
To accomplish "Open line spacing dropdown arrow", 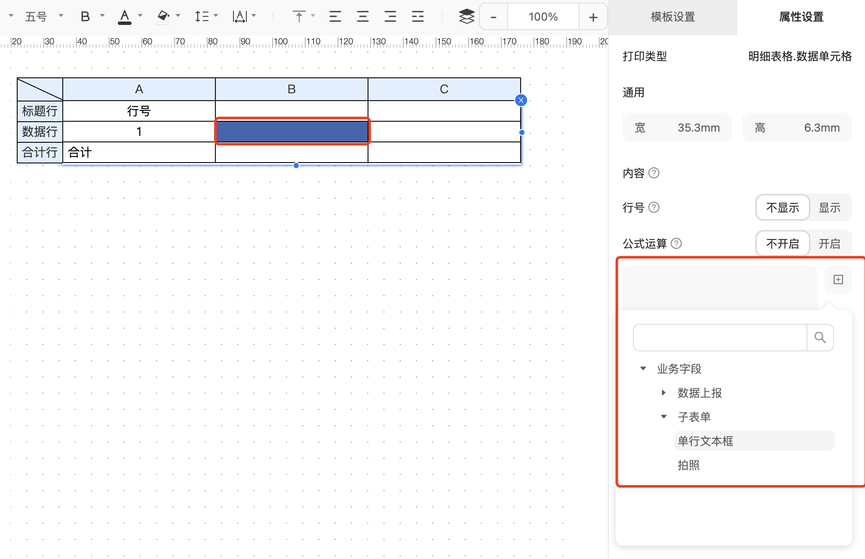I will (x=216, y=15).
